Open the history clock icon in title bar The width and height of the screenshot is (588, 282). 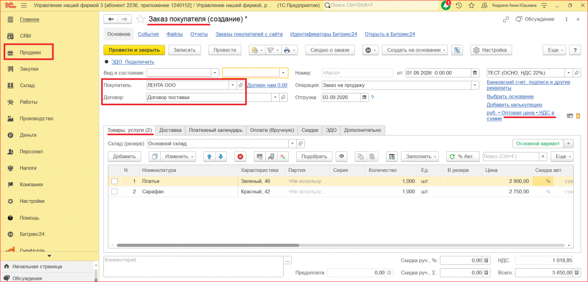[x=459, y=6]
